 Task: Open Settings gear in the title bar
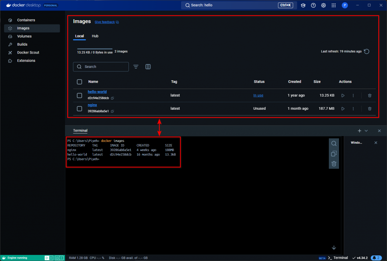(324, 5)
